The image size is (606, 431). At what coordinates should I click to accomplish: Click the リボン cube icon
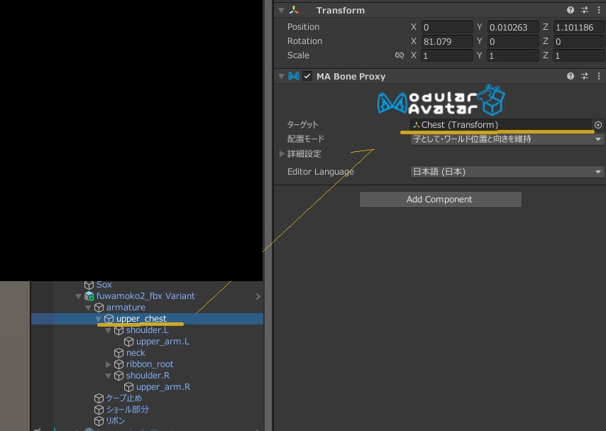pyautogui.click(x=99, y=421)
